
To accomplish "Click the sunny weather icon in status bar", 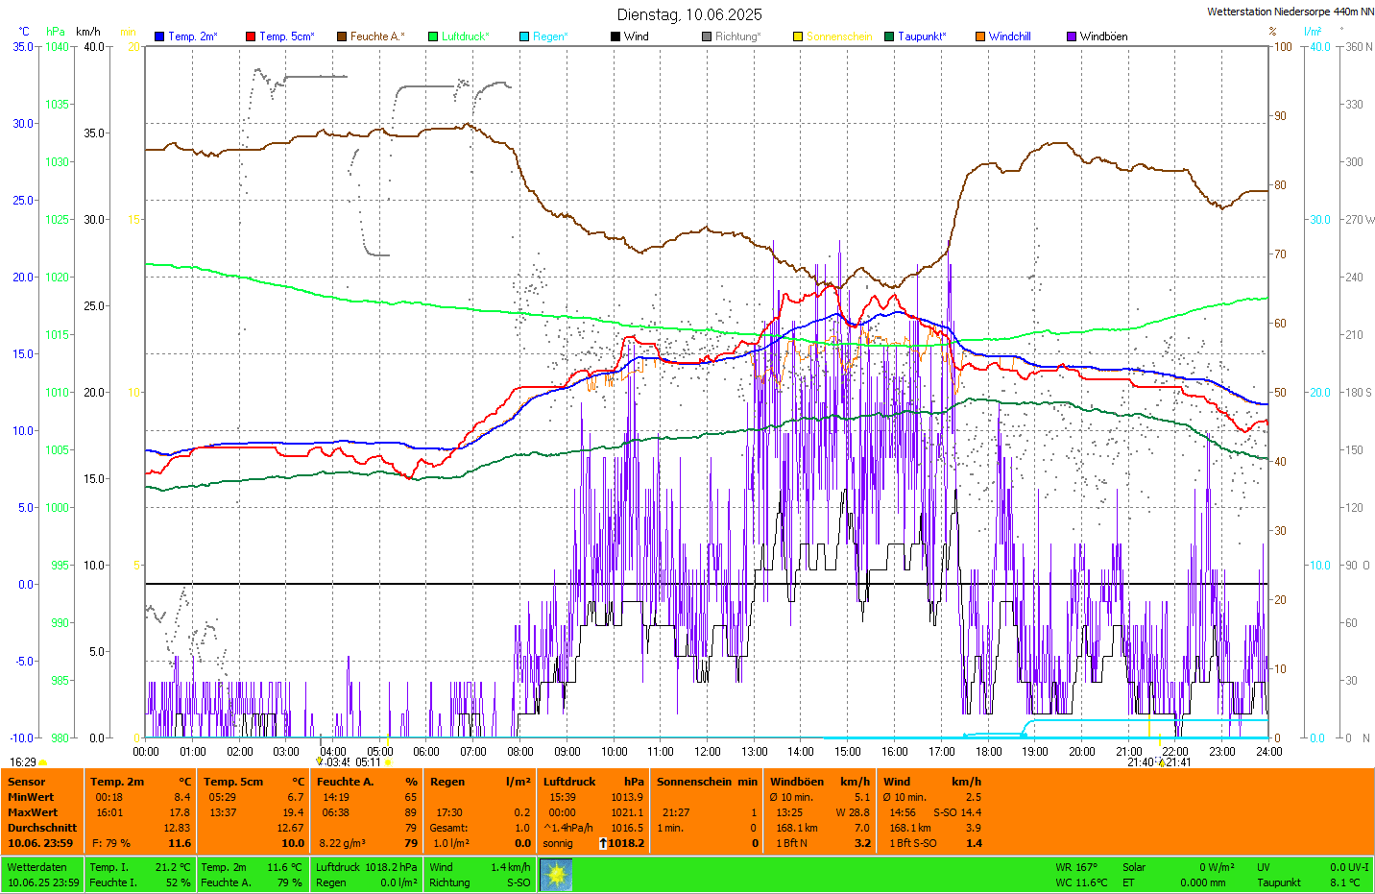I will coord(556,875).
